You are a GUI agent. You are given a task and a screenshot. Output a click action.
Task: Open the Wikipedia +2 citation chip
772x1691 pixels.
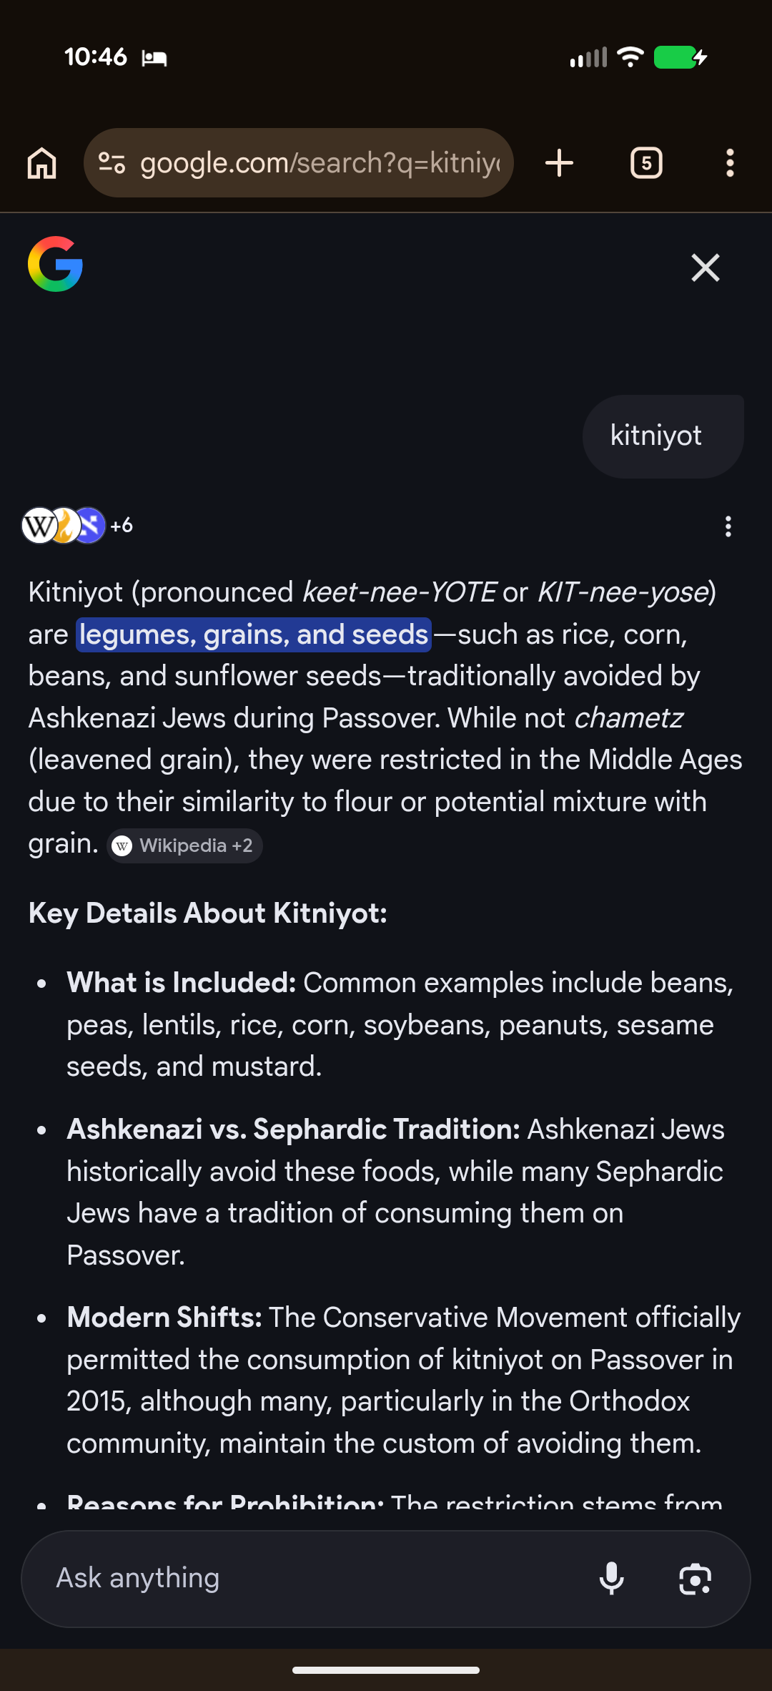coord(185,845)
